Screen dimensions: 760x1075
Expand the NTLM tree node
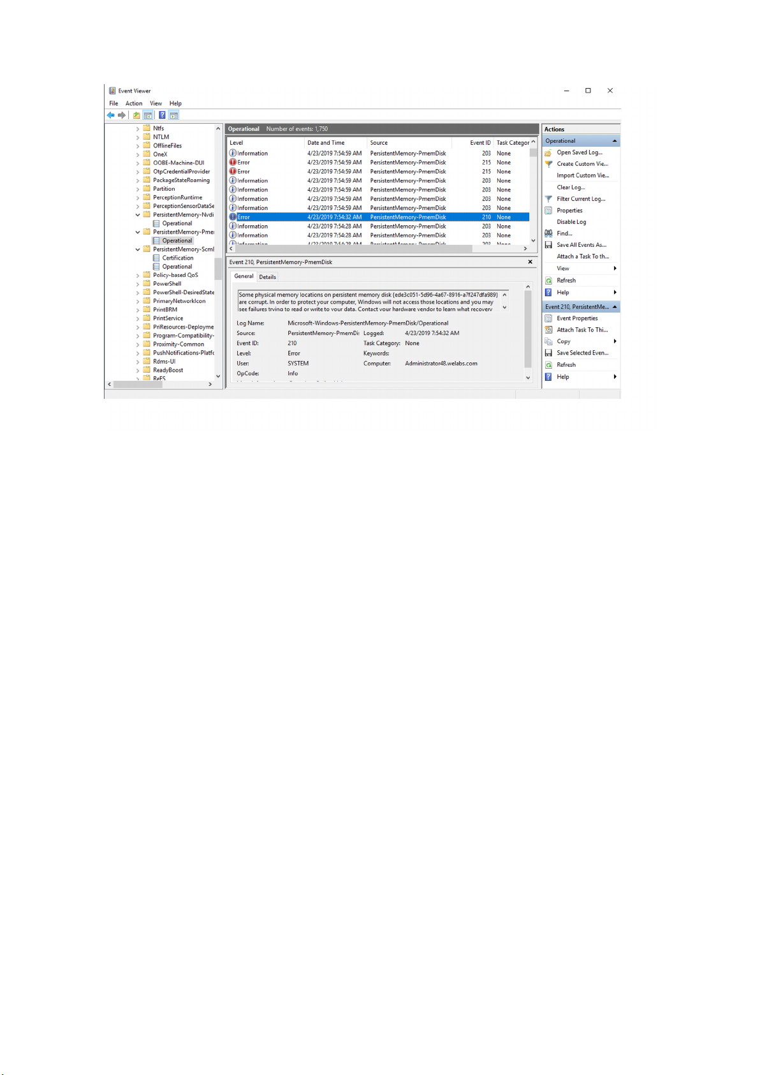(x=138, y=137)
